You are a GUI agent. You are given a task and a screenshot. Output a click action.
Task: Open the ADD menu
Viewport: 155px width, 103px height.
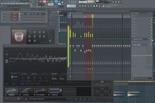[8, 4]
